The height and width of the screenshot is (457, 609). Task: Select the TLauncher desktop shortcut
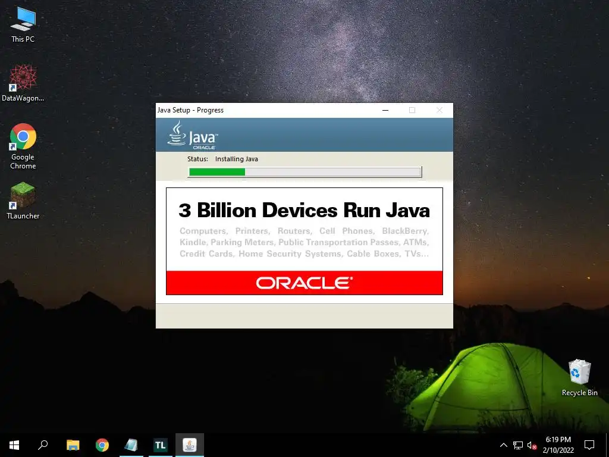pyautogui.click(x=23, y=201)
